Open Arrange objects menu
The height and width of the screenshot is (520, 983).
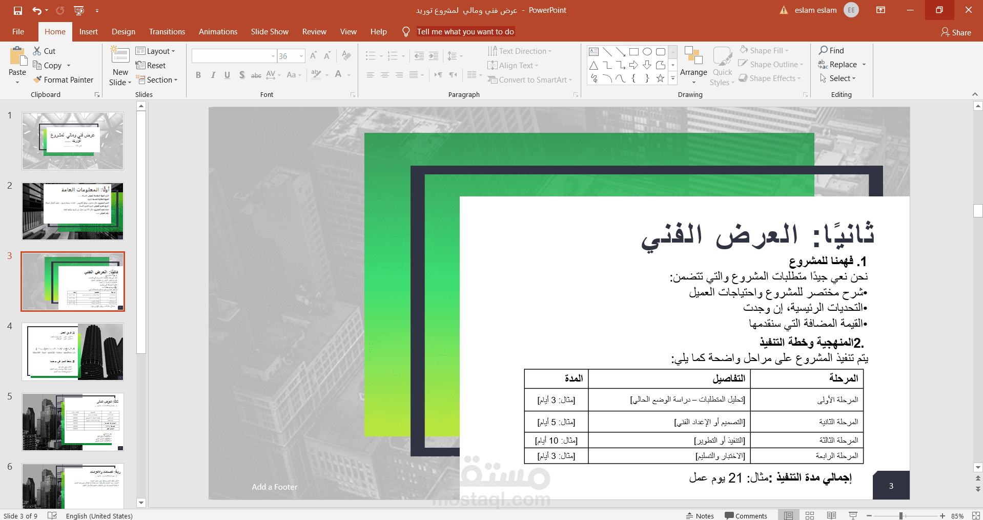coord(693,65)
